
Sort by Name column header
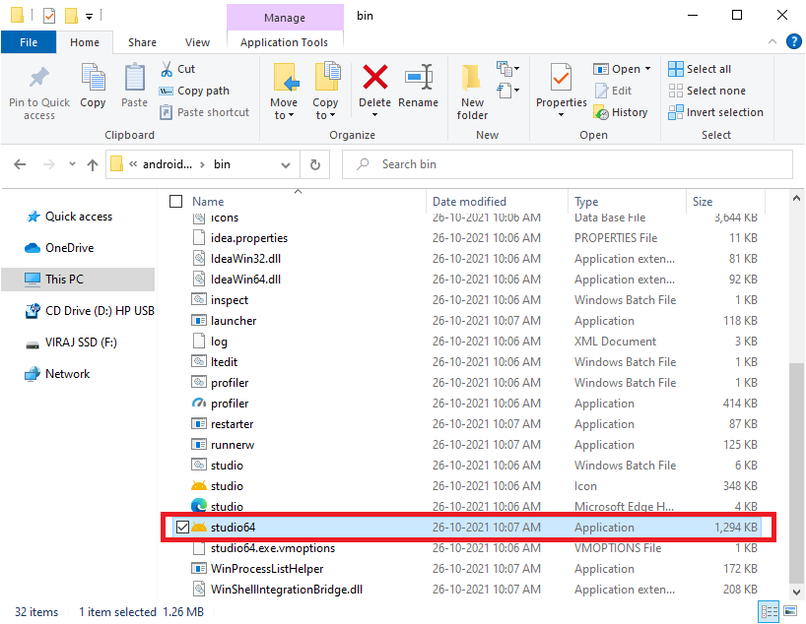tap(208, 202)
